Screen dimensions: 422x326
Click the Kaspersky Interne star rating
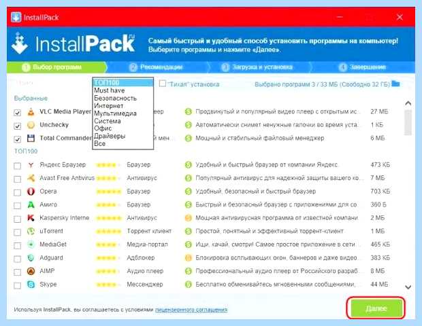109,218
